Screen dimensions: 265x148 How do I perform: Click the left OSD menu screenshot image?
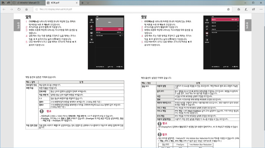[x=106, y=42]
